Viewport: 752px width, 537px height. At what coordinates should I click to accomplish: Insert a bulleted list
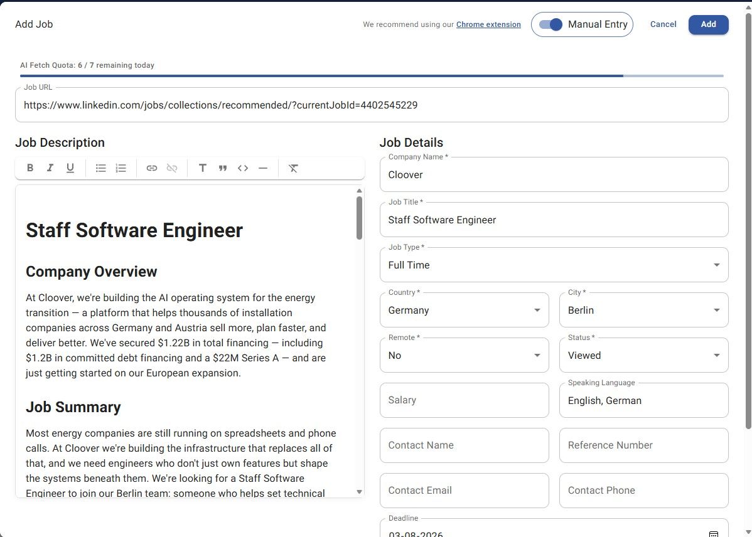click(100, 168)
